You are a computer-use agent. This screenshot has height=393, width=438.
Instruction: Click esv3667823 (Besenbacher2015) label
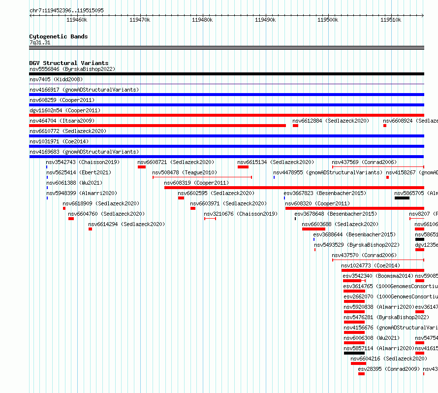point(325,193)
